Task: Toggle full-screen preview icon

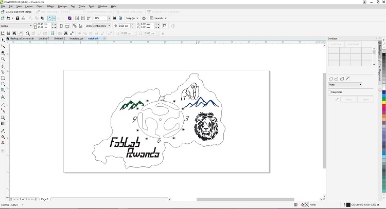Action: click(114, 18)
